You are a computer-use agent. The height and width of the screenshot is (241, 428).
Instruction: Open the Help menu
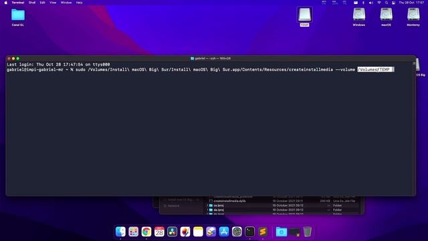click(79, 3)
